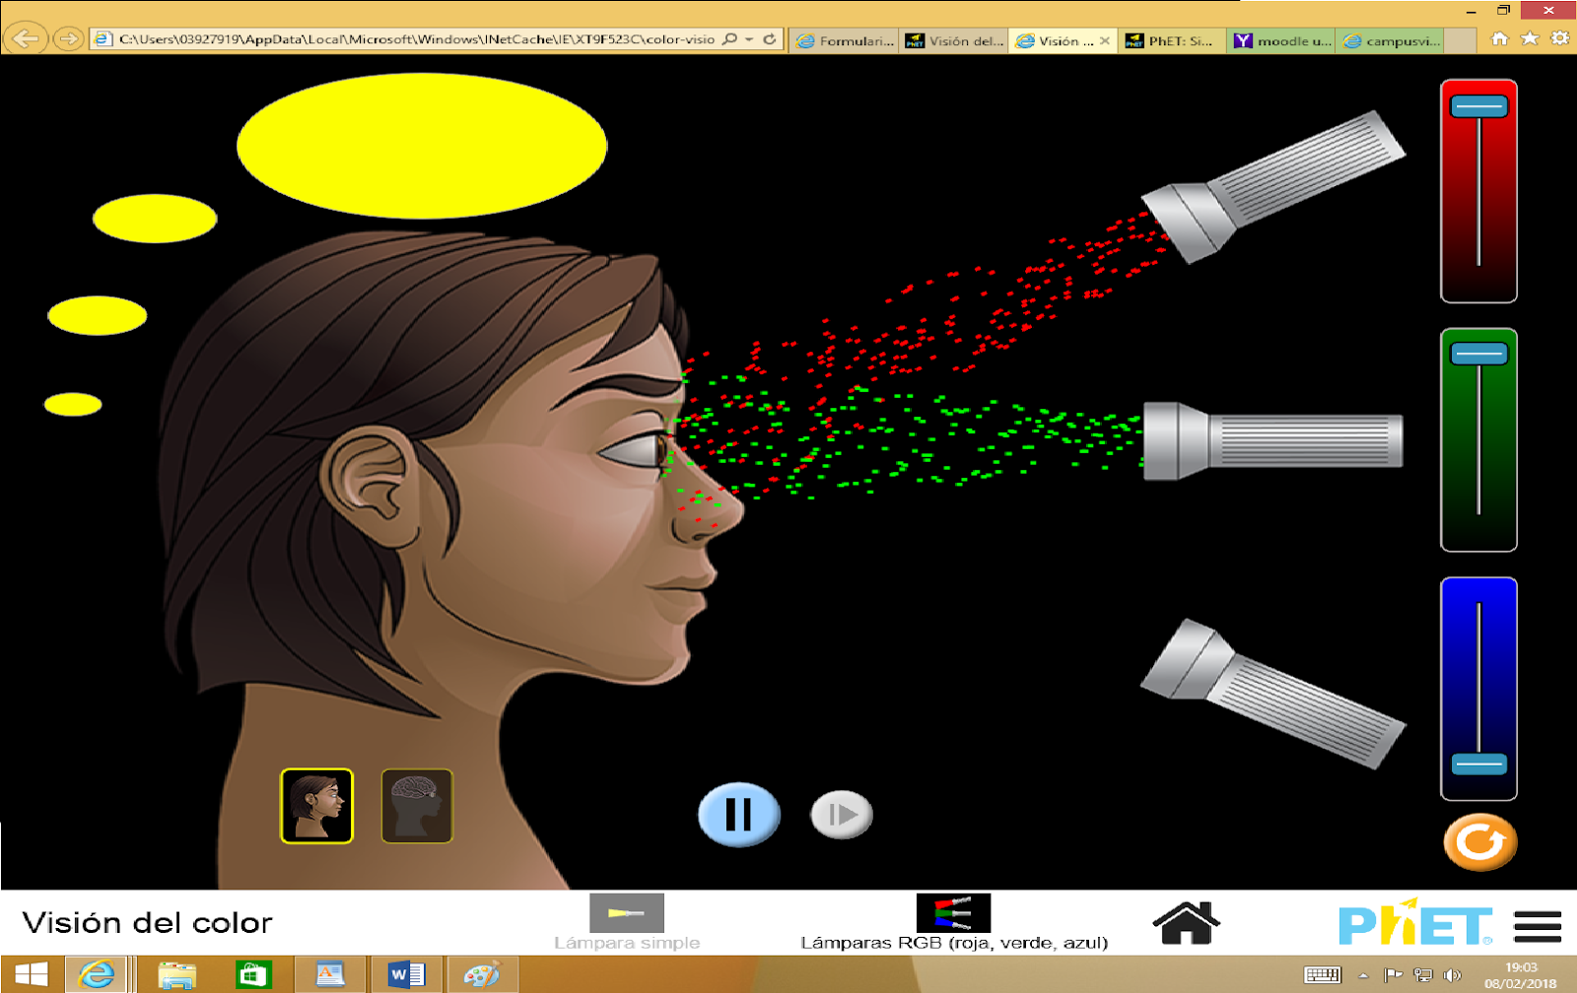Viewport: 1577px width, 993px height.
Task: Open Microsoft Word from the taskbar
Action: point(407,976)
